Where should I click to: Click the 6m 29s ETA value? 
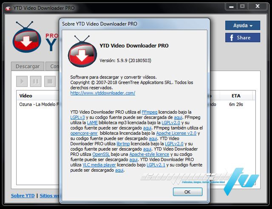tap(236, 104)
